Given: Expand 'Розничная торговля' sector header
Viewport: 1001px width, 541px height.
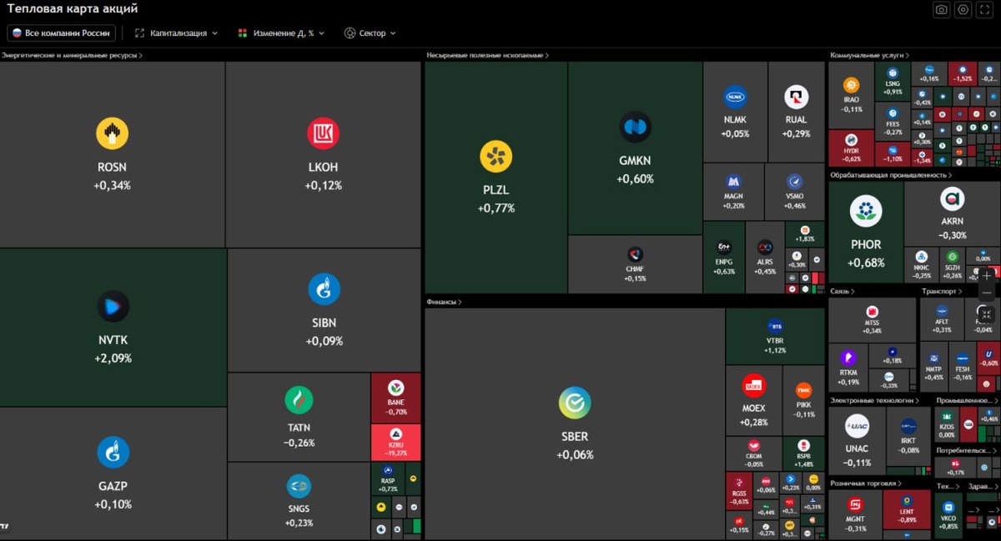Looking at the screenshot, I should click(867, 483).
